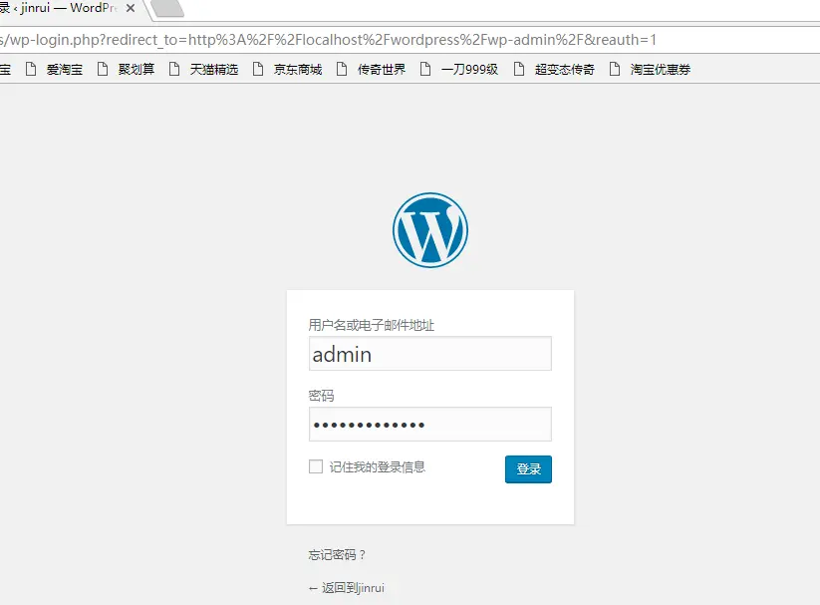Follow the 返回到jinrui link

[347, 588]
